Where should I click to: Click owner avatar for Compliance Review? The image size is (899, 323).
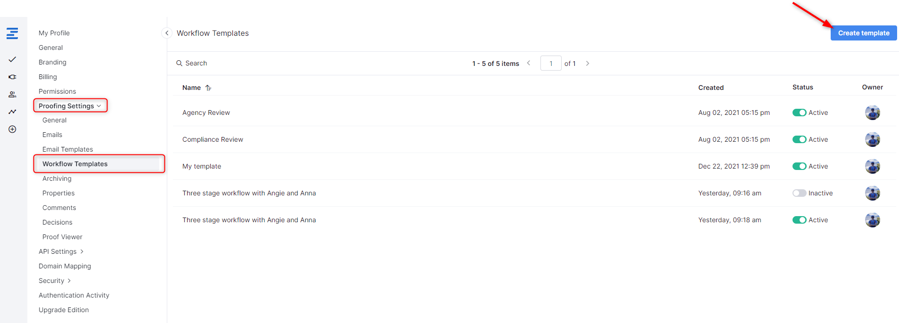[873, 139]
